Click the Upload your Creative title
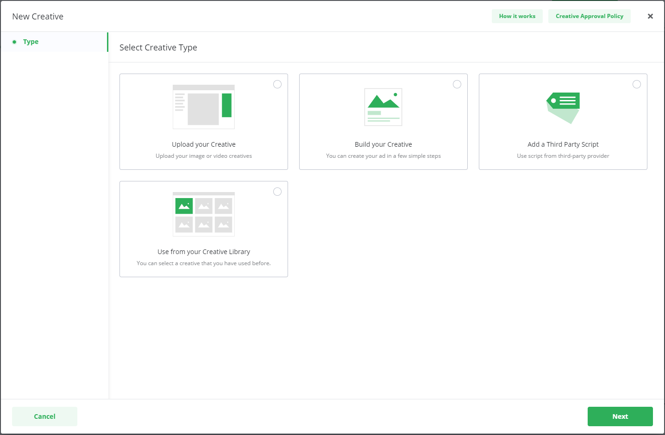 (x=204, y=144)
